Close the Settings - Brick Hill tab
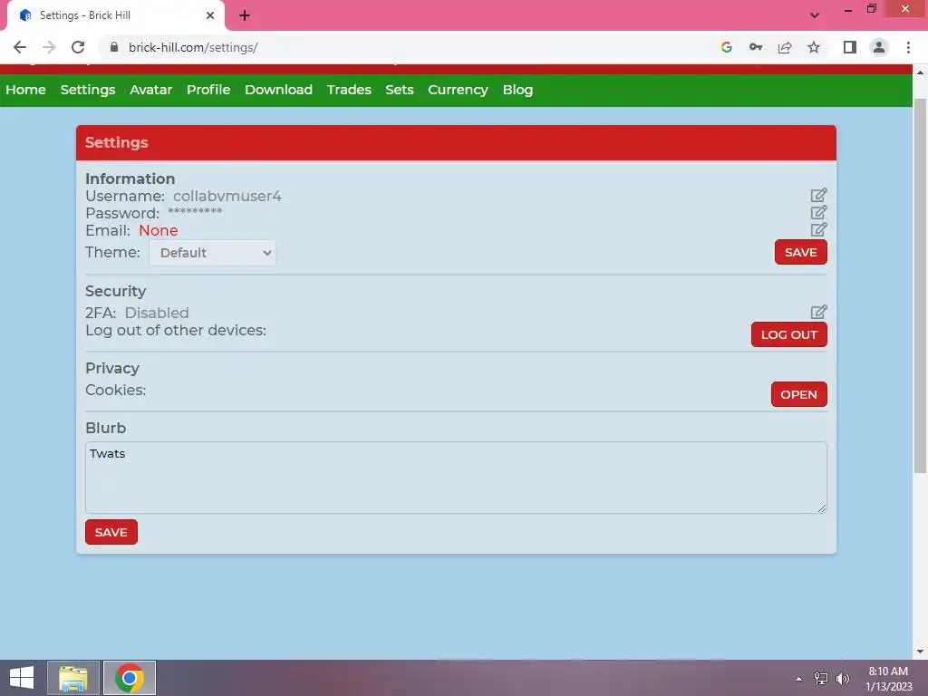 click(210, 15)
